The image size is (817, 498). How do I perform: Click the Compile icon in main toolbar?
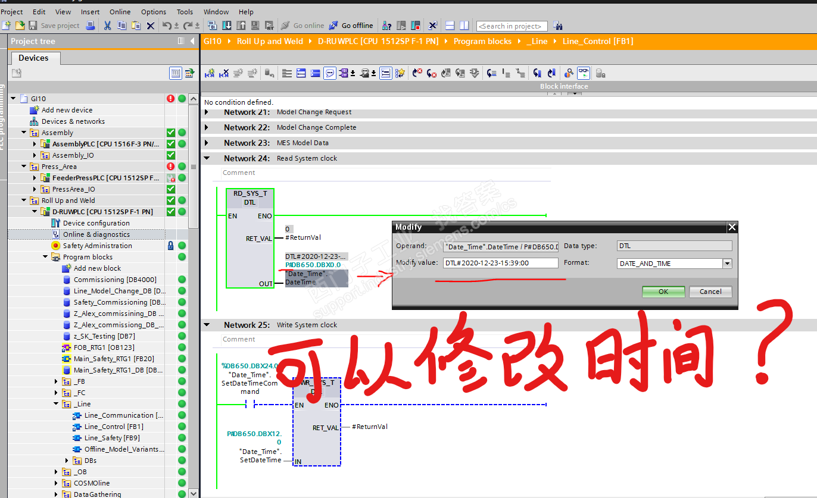[213, 26]
